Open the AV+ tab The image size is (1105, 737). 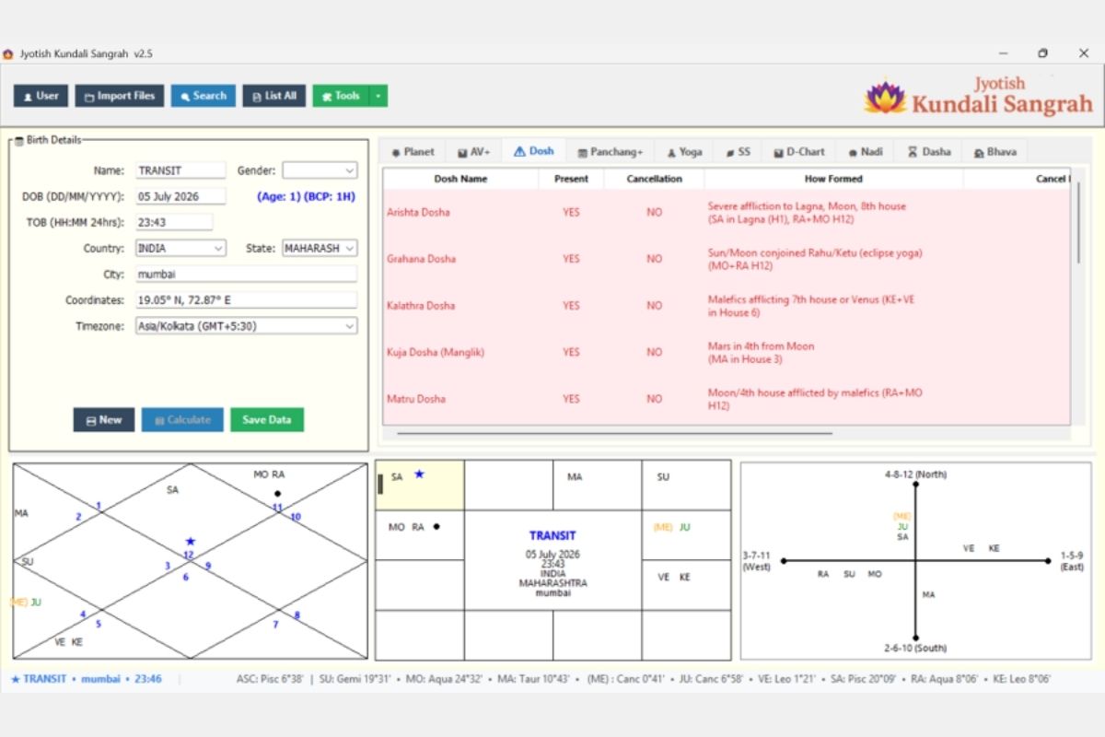click(474, 152)
